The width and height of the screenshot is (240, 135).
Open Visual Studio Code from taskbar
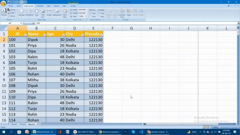click(141, 132)
